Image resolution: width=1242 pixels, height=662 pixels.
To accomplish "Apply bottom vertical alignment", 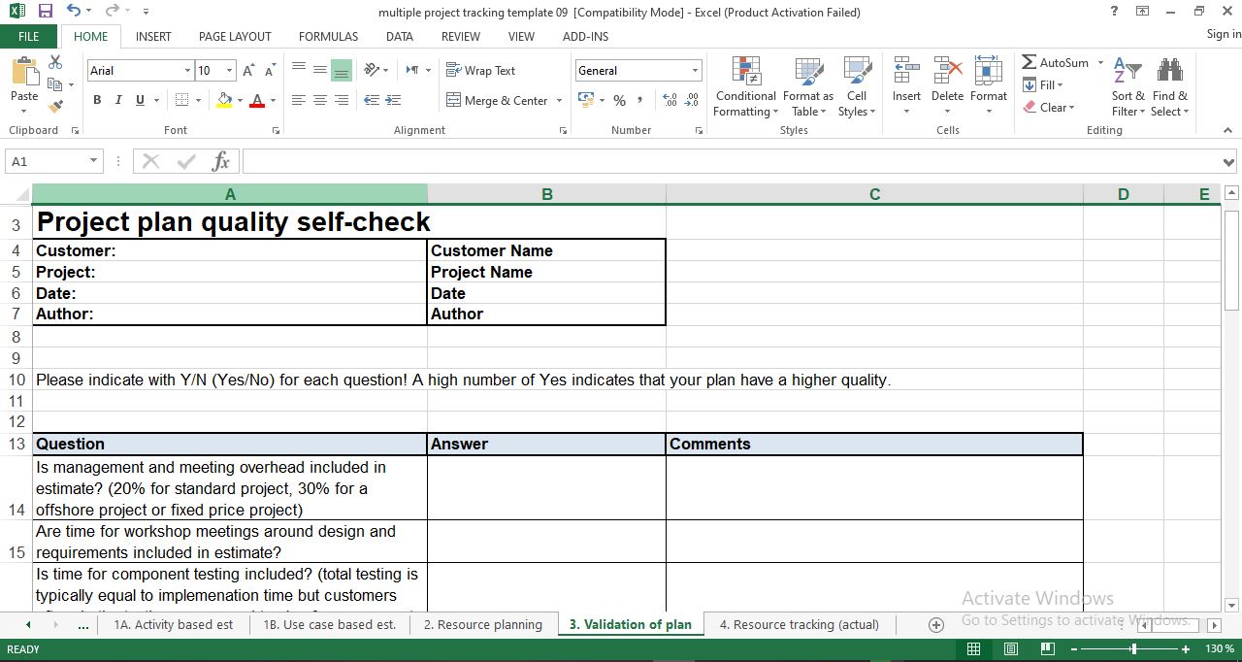I will pos(342,70).
